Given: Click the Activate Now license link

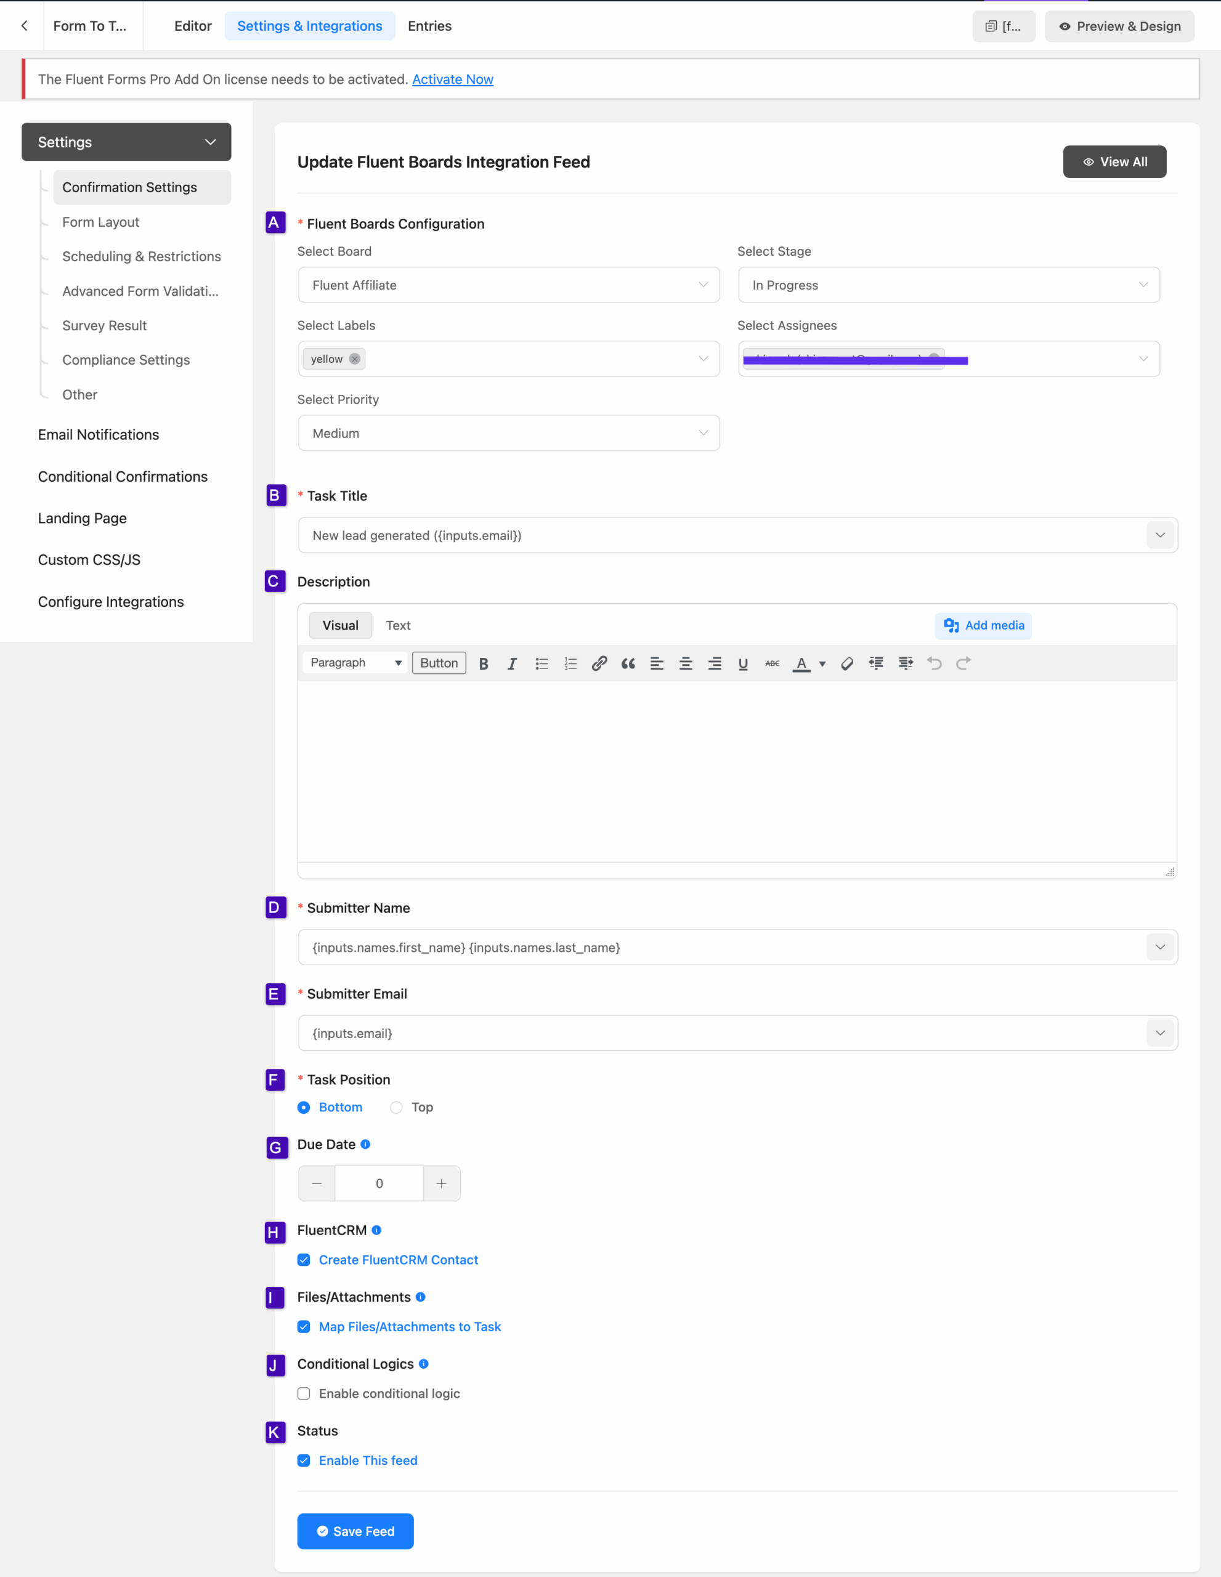Looking at the screenshot, I should (x=453, y=79).
